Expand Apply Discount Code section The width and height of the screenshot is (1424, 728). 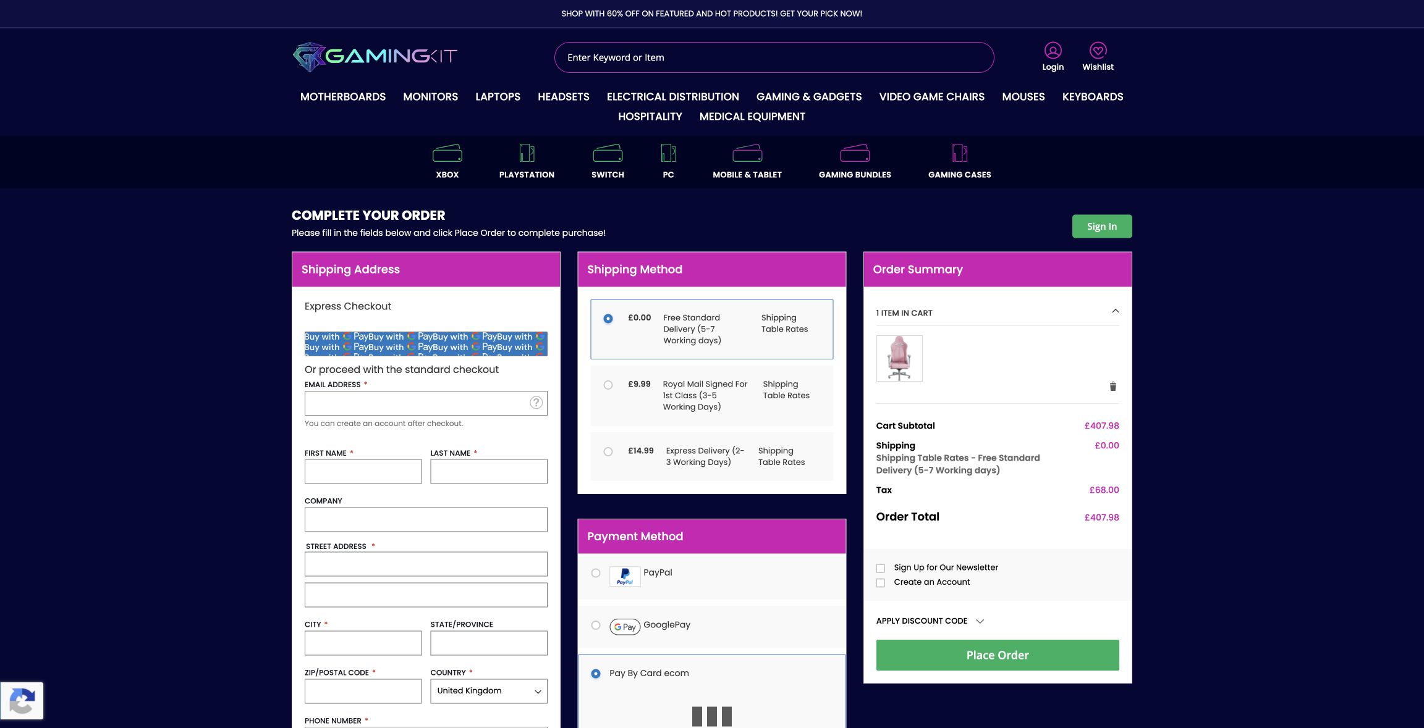coord(930,621)
